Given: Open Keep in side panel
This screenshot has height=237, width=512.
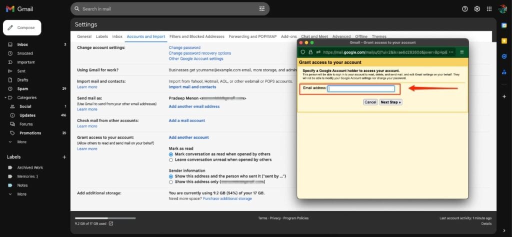Looking at the screenshot, I should pos(504,41).
